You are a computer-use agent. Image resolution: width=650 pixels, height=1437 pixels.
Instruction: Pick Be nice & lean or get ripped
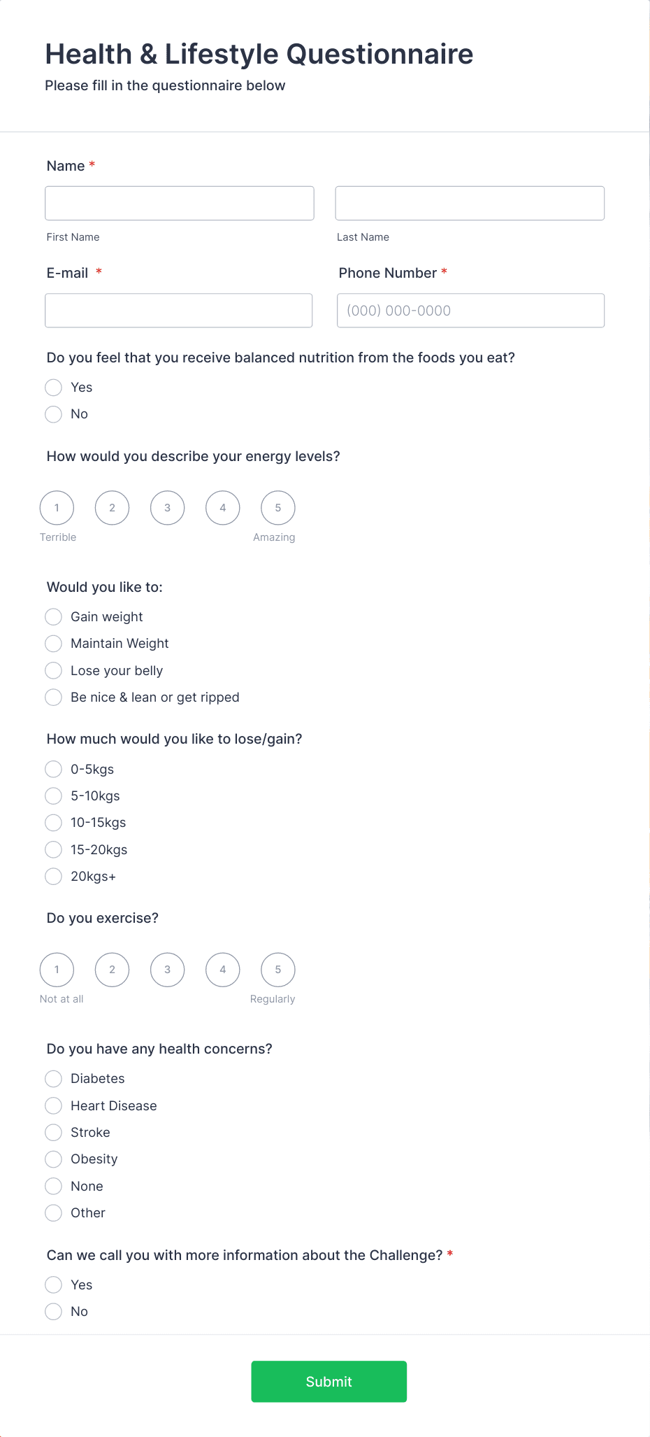53,697
